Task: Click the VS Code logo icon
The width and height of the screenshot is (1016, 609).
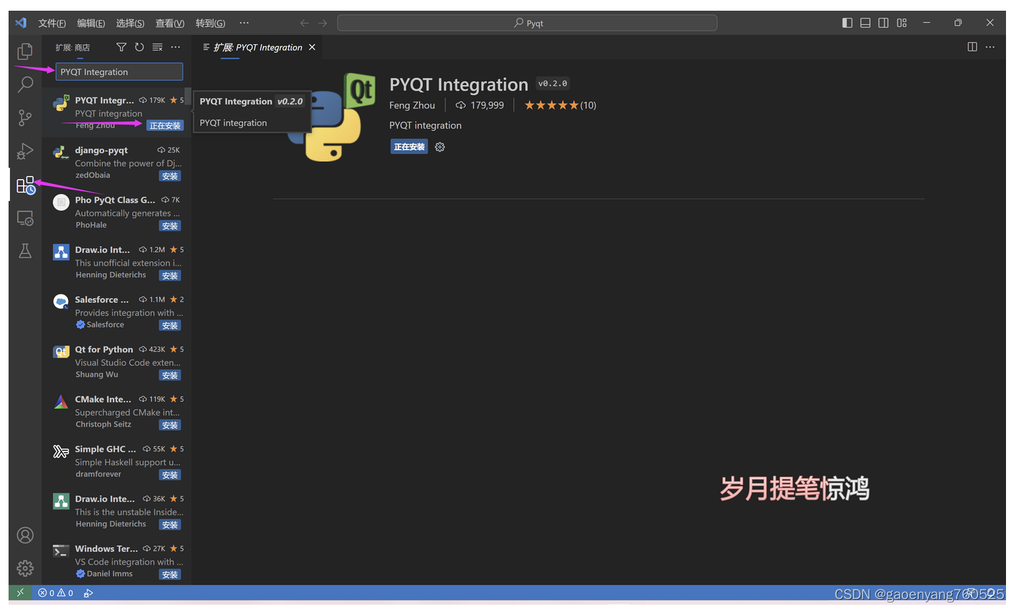Action: tap(21, 23)
